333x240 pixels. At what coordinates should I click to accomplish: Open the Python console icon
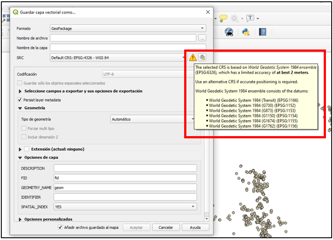tap(246, 32)
